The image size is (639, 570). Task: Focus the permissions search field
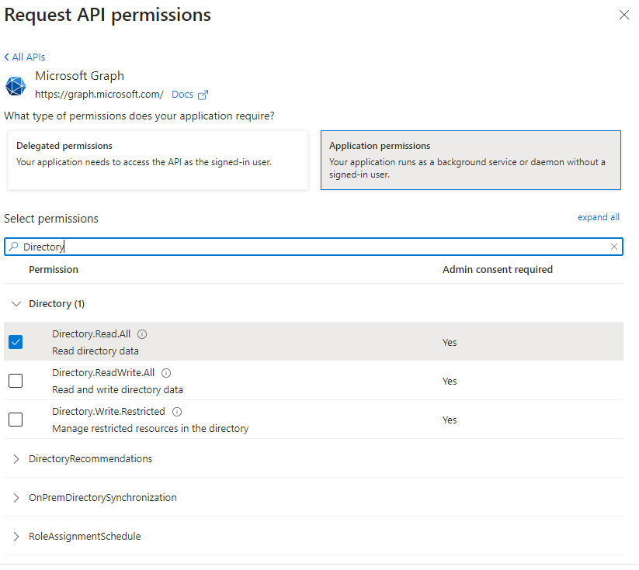[314, 247]
